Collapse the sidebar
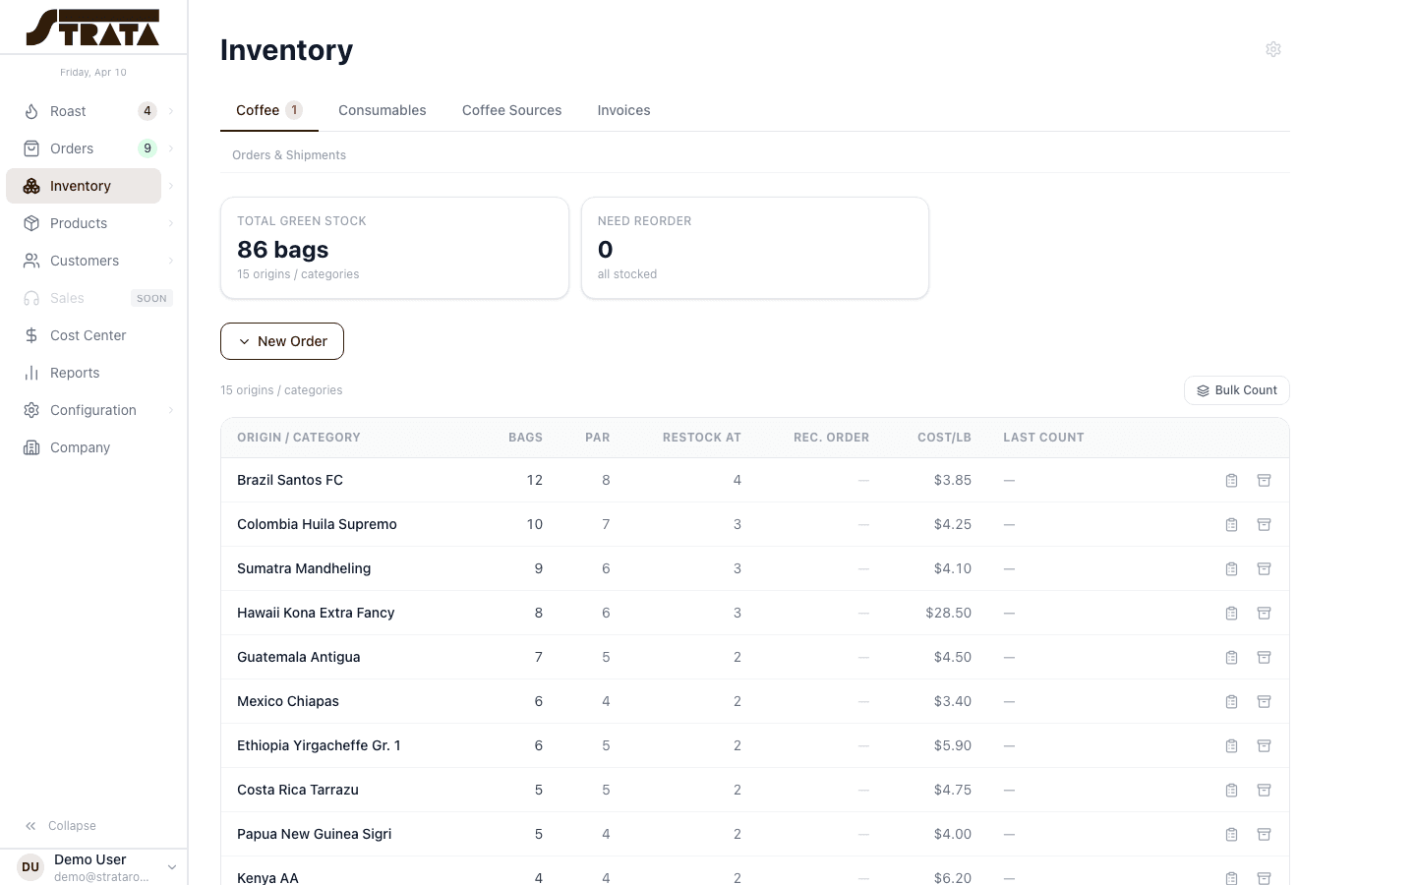 click(59, 826)
